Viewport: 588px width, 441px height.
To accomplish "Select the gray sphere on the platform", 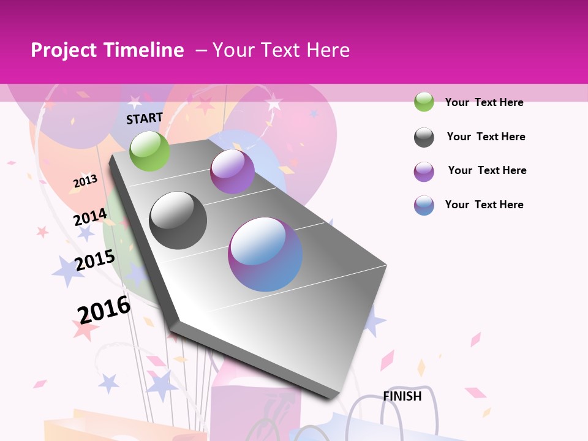I will coord(178,221).
